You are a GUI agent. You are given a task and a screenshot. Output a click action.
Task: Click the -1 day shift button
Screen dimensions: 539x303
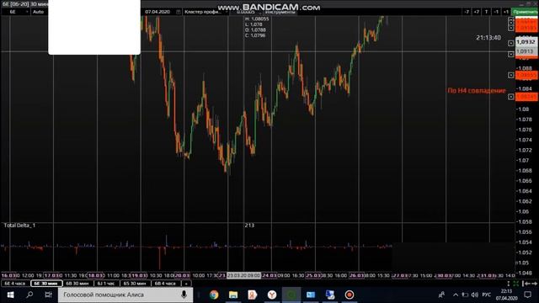point(496,12)
